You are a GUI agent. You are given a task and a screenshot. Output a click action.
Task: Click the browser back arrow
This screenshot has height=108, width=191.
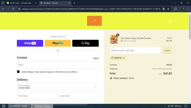[3, 9]
